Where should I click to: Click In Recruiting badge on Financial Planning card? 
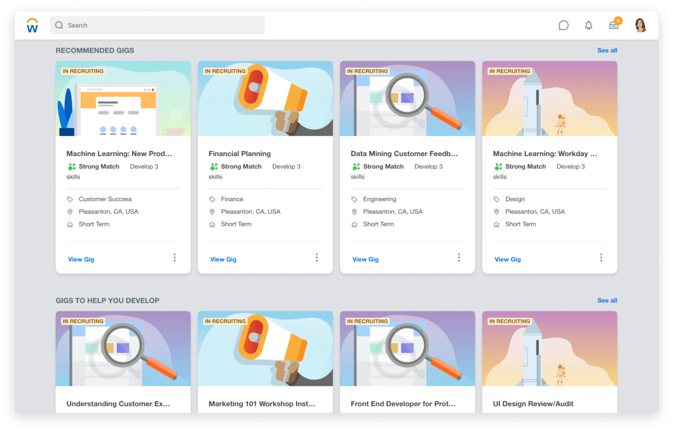click(x=225, y=71)
